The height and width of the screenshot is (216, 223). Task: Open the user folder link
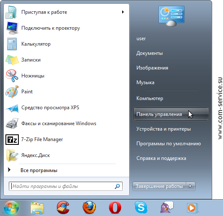click(141, 39)
